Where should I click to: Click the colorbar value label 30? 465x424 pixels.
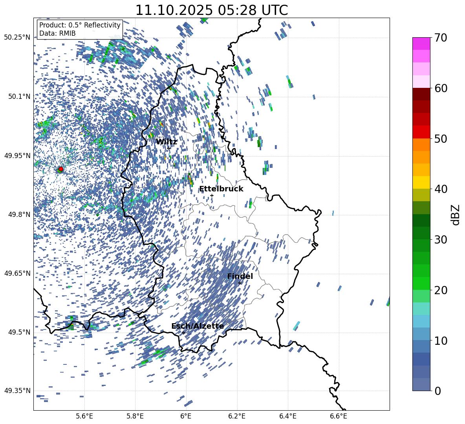pos(441,240)
